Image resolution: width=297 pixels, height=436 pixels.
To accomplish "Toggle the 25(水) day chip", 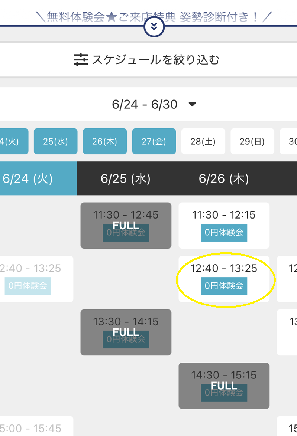I will pos(55,141).
